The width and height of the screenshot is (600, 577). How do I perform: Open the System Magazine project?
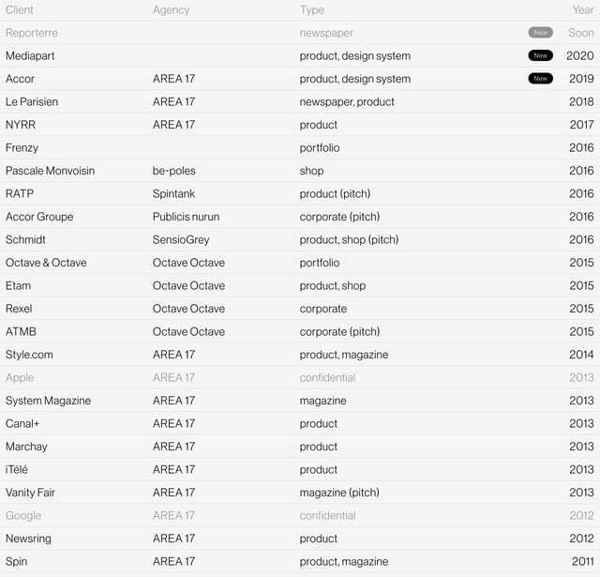48,401
